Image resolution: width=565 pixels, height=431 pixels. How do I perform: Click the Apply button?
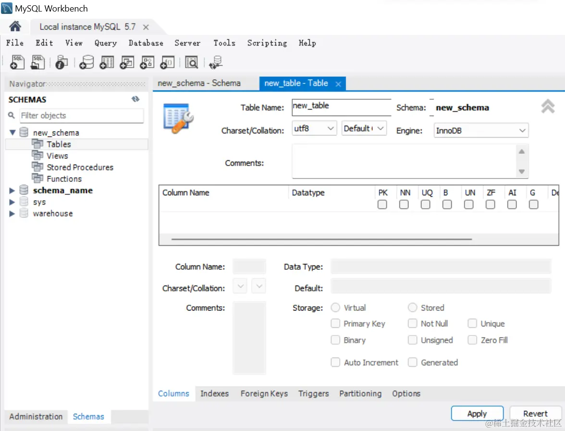[x=477, y=413]
